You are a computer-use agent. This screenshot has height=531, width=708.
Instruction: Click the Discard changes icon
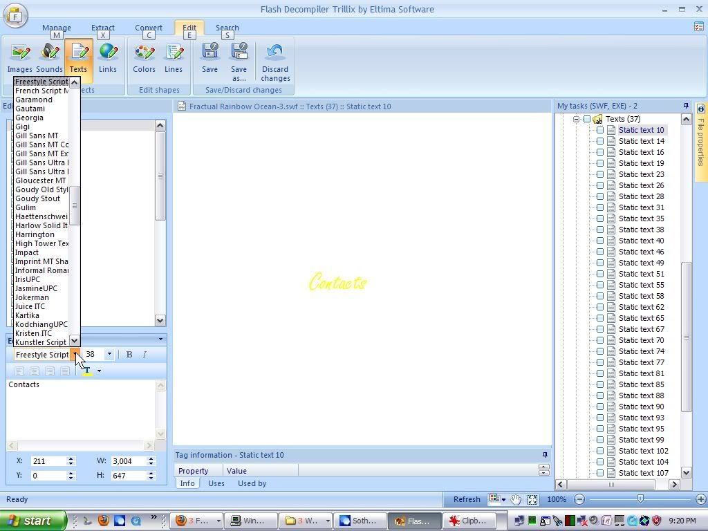[x=275, y=61]
